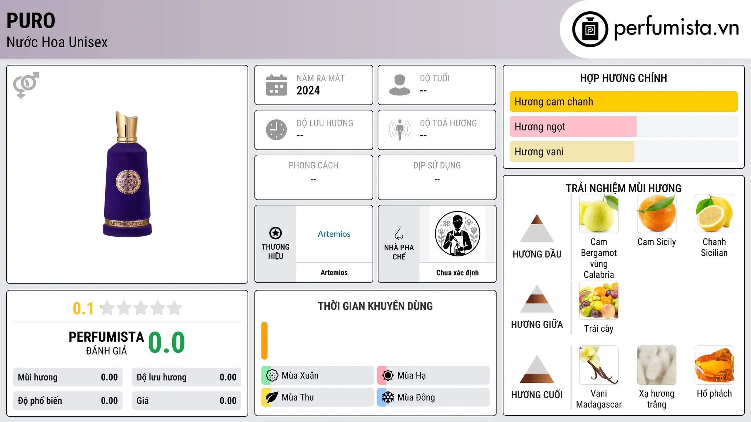
Task: Click the calendar icon beside Năm ra mắt
Action: pyautogui.click(x=276, y=85)
